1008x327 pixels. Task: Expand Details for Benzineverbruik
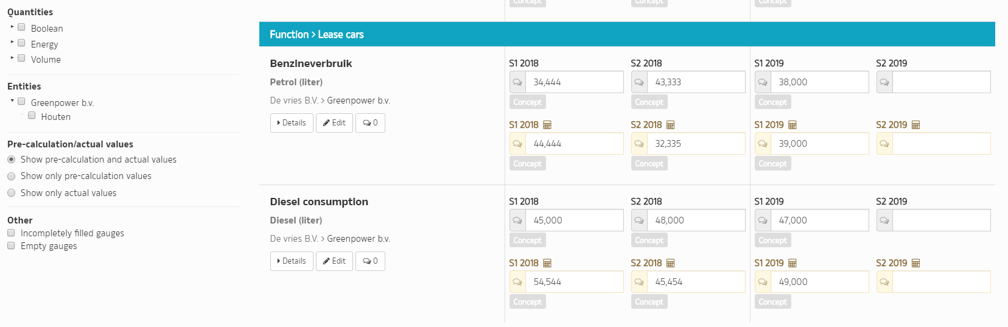[x=292, y=123]
